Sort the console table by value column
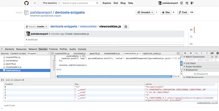 pyautogui.click(x=181, y=84)
